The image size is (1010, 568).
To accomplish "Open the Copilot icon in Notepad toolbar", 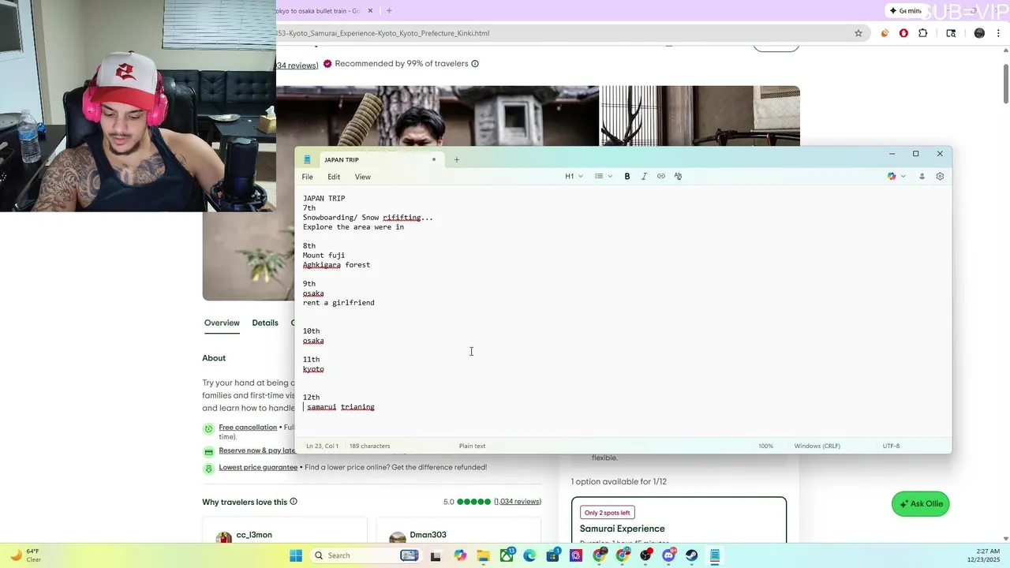I will [x=892, y=177].
